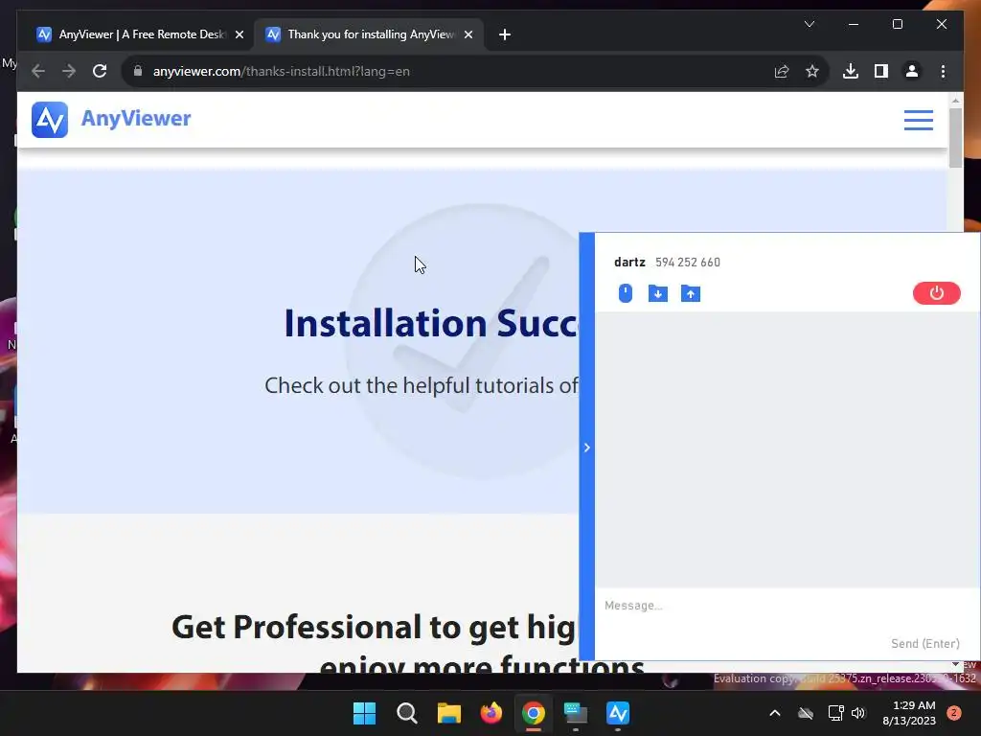Toggle mouse control icon in dartz panel
This screenshot has height=736, width=981.
pyautogui.click(x=625, y=293)
